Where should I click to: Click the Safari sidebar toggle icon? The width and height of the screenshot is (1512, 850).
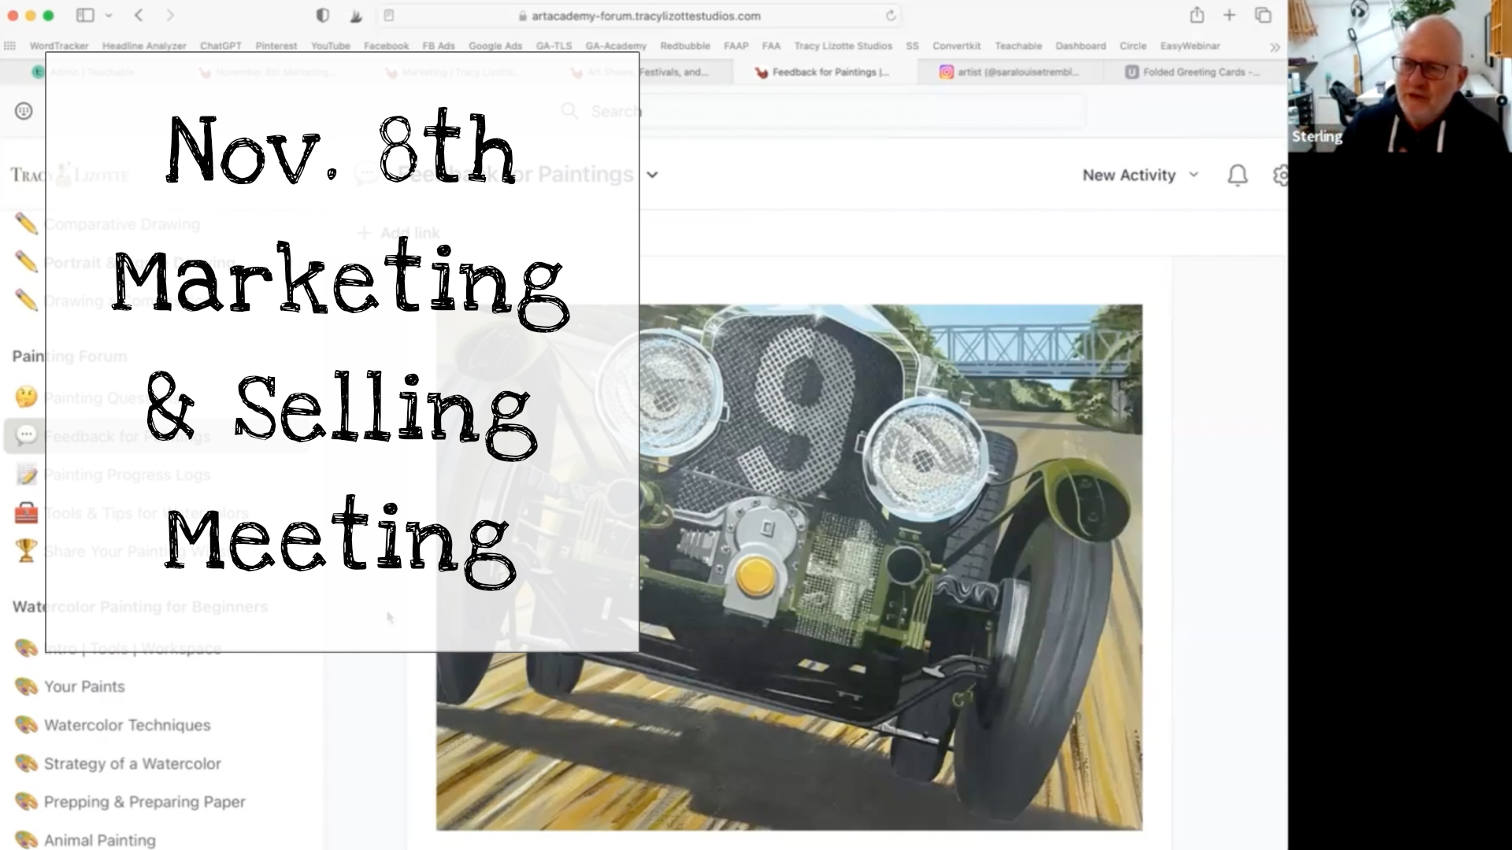click(85, 15)
